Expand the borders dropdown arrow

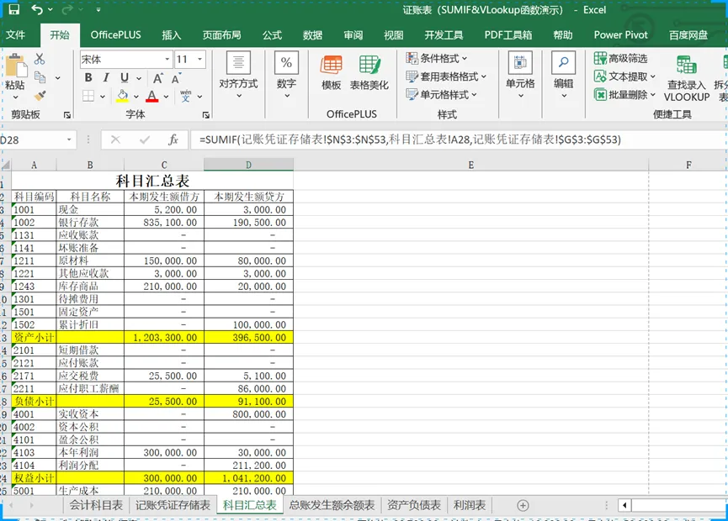pos(103,97)
